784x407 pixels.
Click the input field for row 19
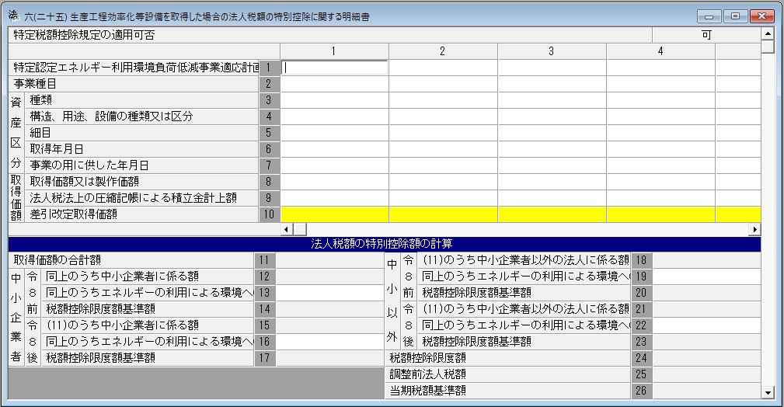[707, 277]
